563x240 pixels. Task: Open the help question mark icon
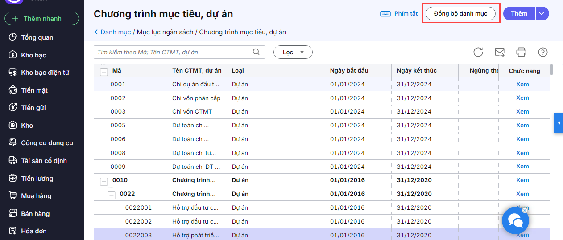(x=543, y=52)
